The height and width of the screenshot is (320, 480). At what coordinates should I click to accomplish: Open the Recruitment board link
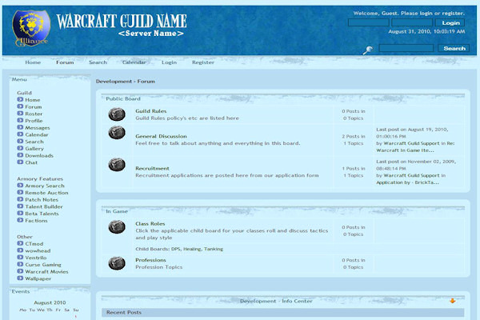(152, 168)
